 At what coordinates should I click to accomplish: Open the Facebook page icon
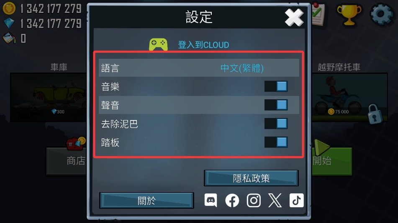coord(232,200)
